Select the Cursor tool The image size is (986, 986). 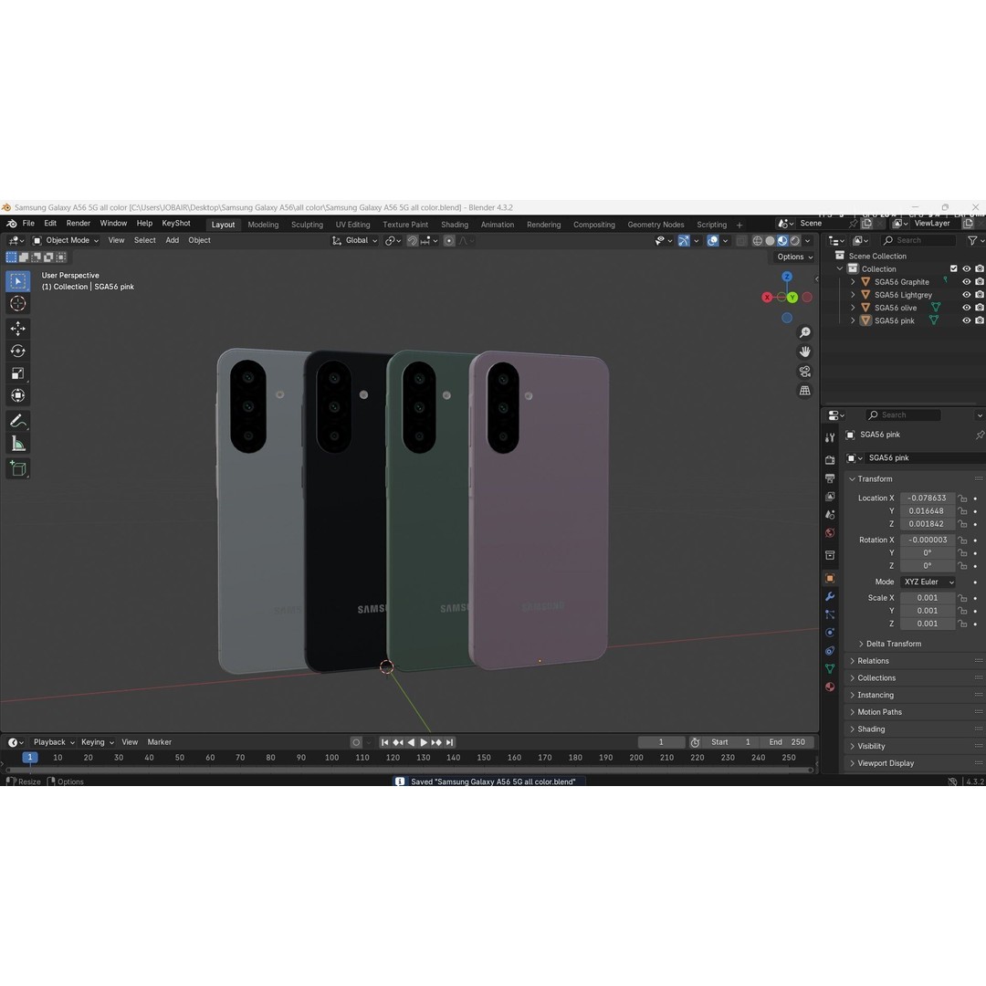[17, 304]
